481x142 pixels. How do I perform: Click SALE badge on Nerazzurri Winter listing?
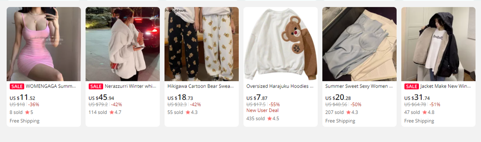click(96, 86)
